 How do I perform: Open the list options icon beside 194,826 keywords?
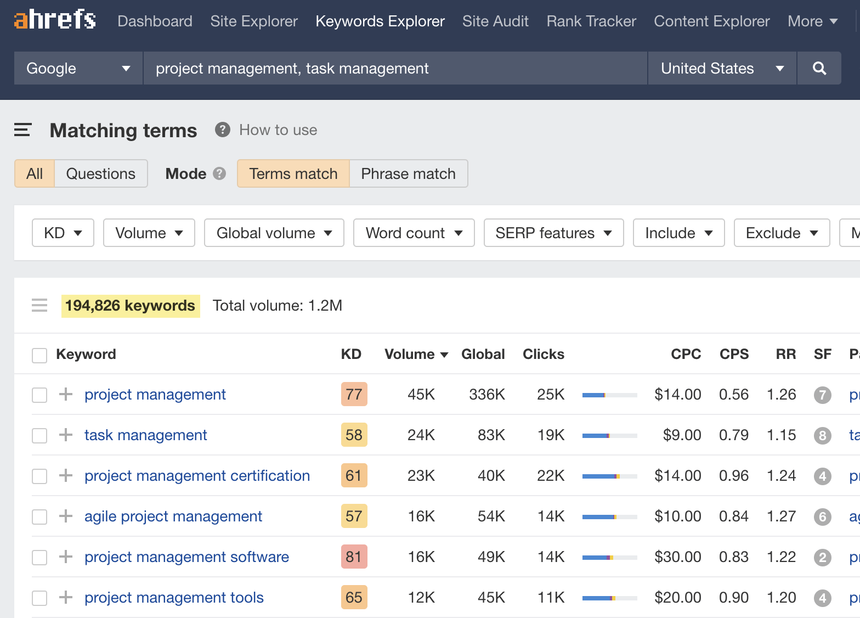tap(39, 305)
